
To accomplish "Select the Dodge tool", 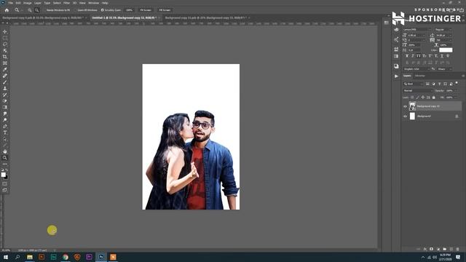I will [x=5, y=120].
